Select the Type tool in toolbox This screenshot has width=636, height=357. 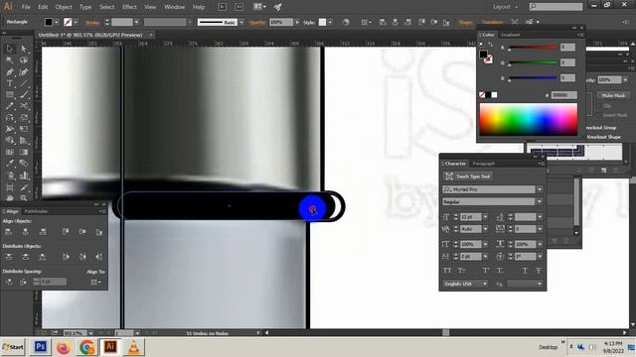[x=10, y=83]
